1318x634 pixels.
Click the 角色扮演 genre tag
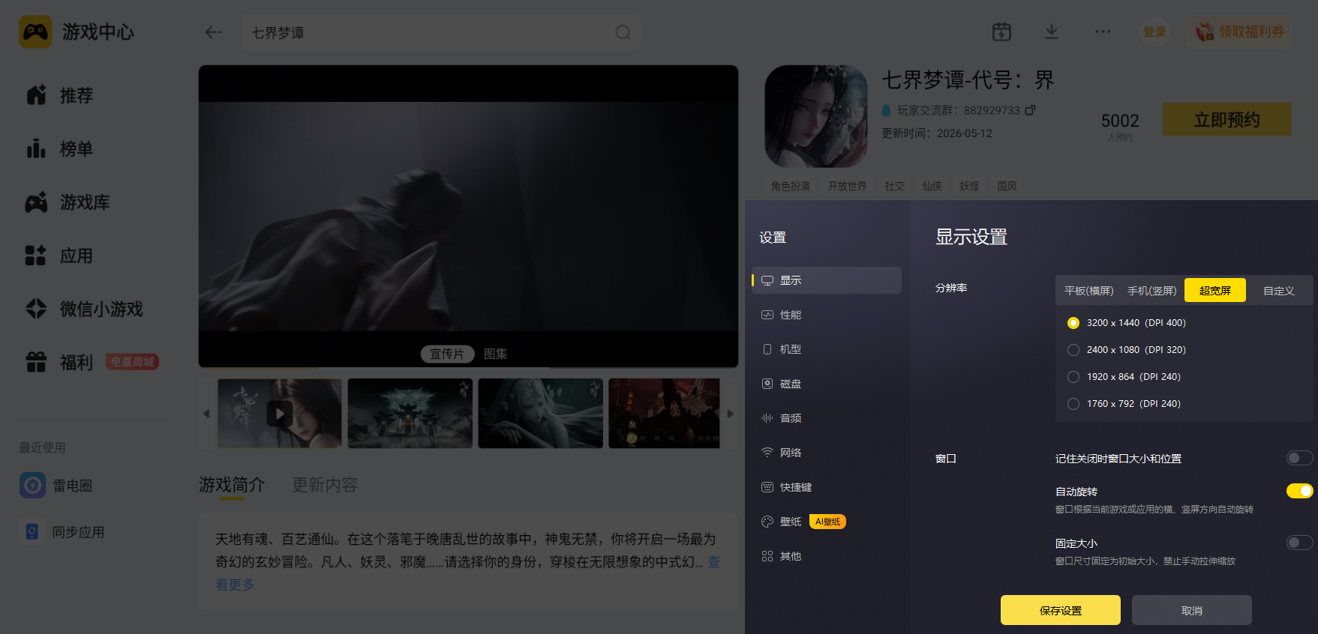[x=791, y=186]
